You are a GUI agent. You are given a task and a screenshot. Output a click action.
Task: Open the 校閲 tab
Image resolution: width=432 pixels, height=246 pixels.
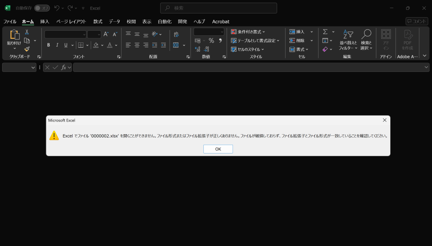pos(131,21)
